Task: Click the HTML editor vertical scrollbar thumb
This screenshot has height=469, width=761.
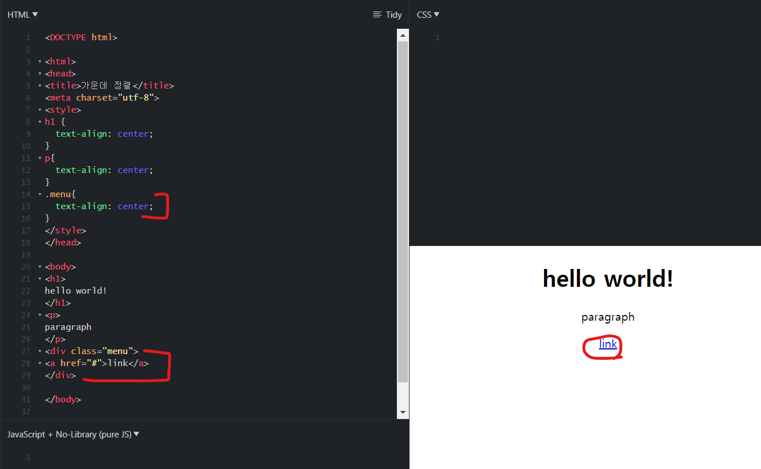Action: (403, 212)
